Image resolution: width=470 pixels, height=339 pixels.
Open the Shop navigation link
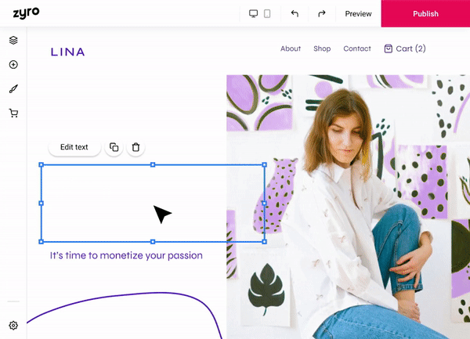pyautogui.click(x=322, y=49)
